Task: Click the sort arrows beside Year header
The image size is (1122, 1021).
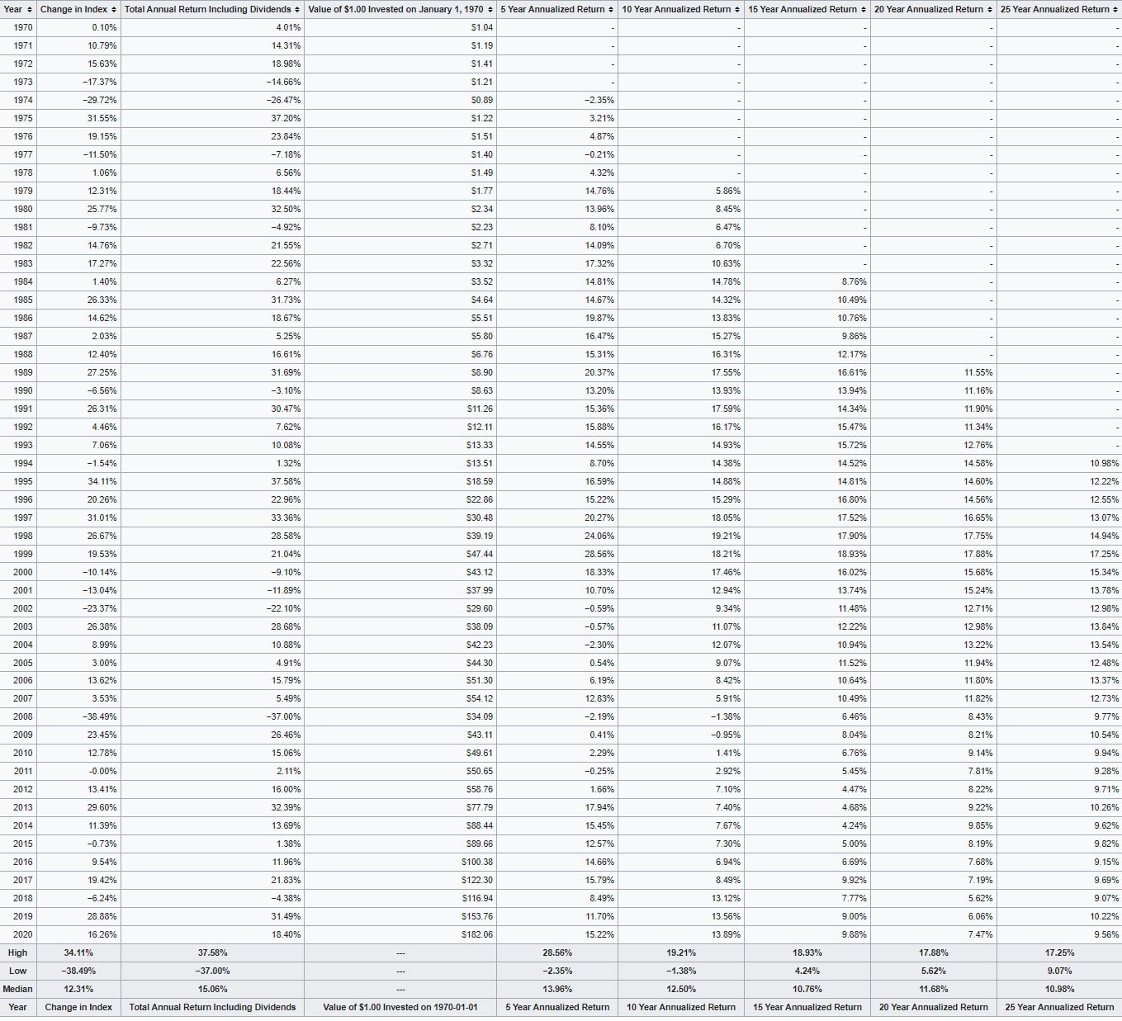Action: [31, 9]
